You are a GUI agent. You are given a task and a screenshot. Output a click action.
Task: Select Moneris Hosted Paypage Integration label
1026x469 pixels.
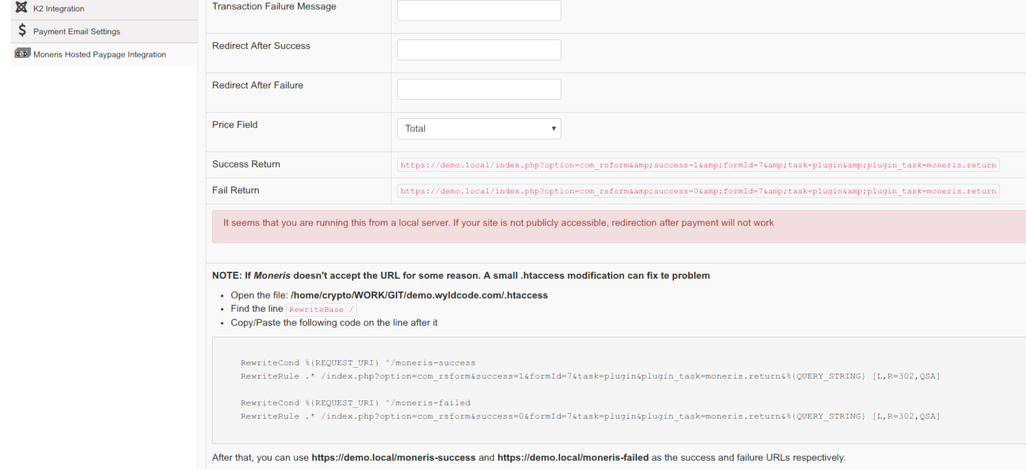coord(99,55)
